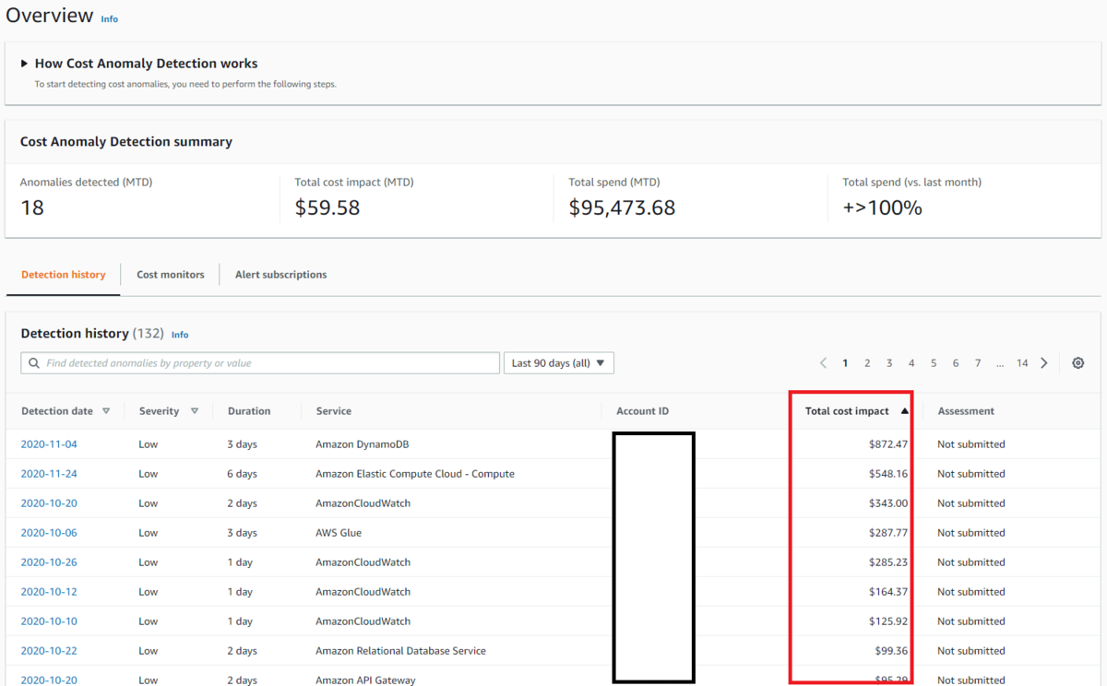The width and height of the screenshot is (1107, 686).
Task: Sort by Severity arrow icon
Action: pyautogui.click(x=195, y=411)
